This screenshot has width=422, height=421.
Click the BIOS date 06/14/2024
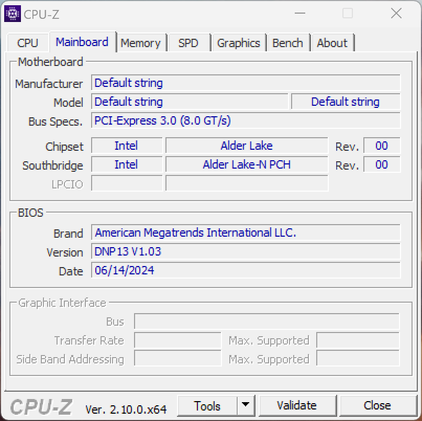[246, 270]
